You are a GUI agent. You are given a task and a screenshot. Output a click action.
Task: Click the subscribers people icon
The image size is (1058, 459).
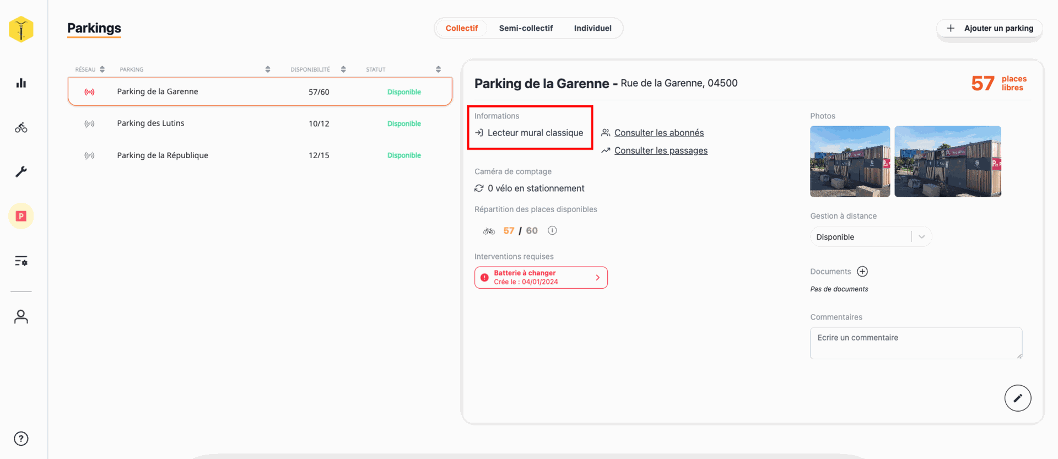coord(606,133)
